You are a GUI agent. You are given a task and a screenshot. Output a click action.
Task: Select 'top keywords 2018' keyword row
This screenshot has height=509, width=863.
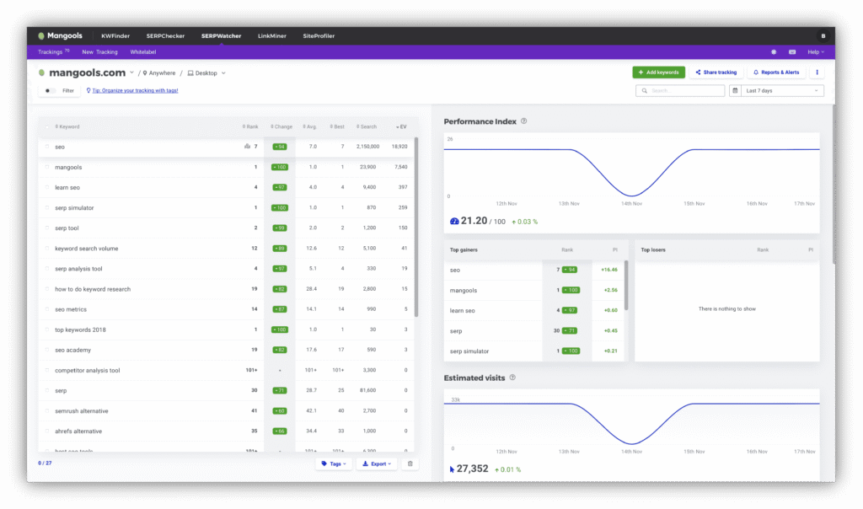pos(227,330)
